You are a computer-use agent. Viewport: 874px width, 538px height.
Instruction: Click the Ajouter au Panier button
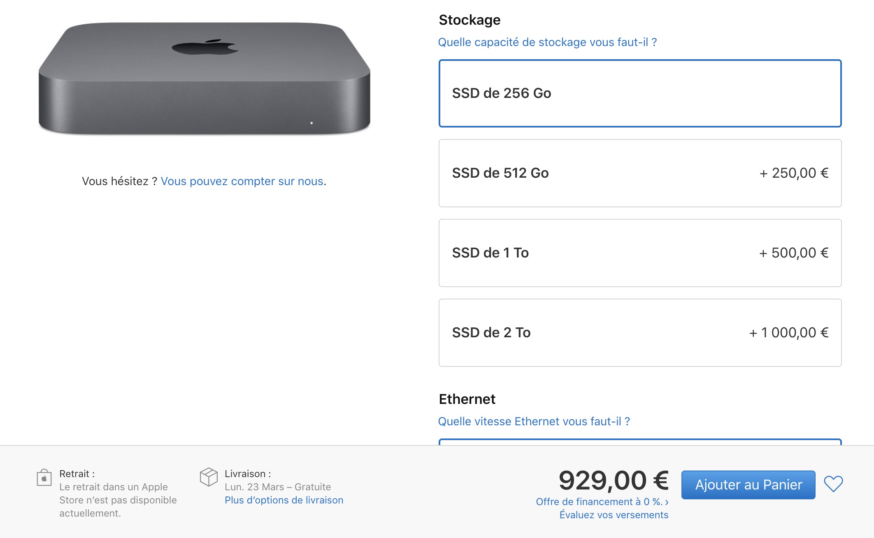[x=748, y=485]
